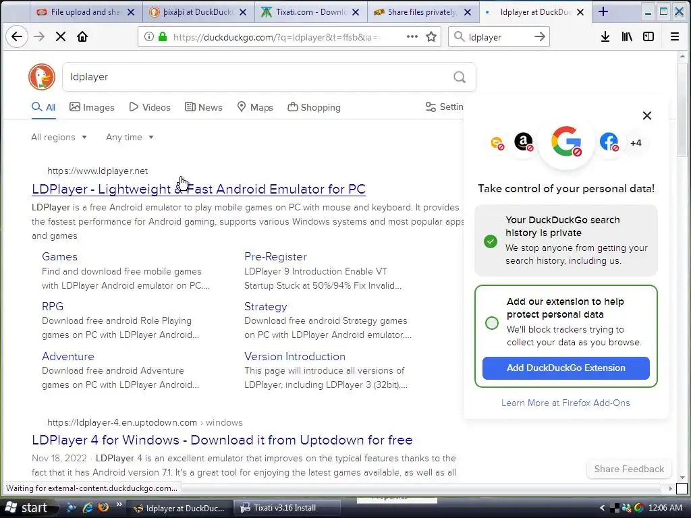Screen dimensions: 691x518
Task: Close the File upload and share tab
Action: pyautogui.click(x=131, y=12)
